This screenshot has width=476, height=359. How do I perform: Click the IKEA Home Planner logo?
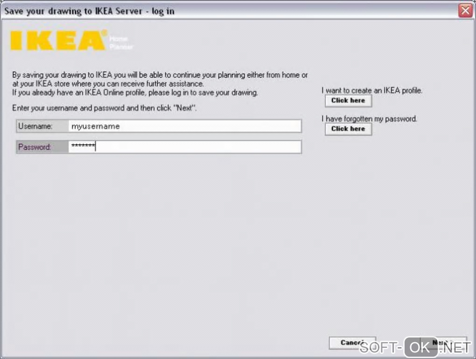72,40
